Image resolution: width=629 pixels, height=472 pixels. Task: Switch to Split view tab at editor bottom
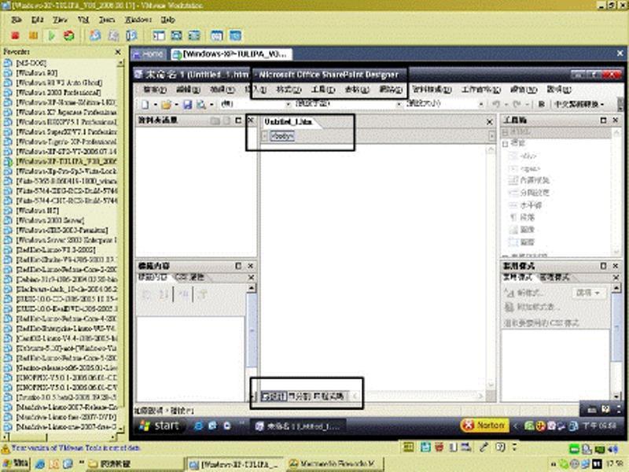(299, 396)
